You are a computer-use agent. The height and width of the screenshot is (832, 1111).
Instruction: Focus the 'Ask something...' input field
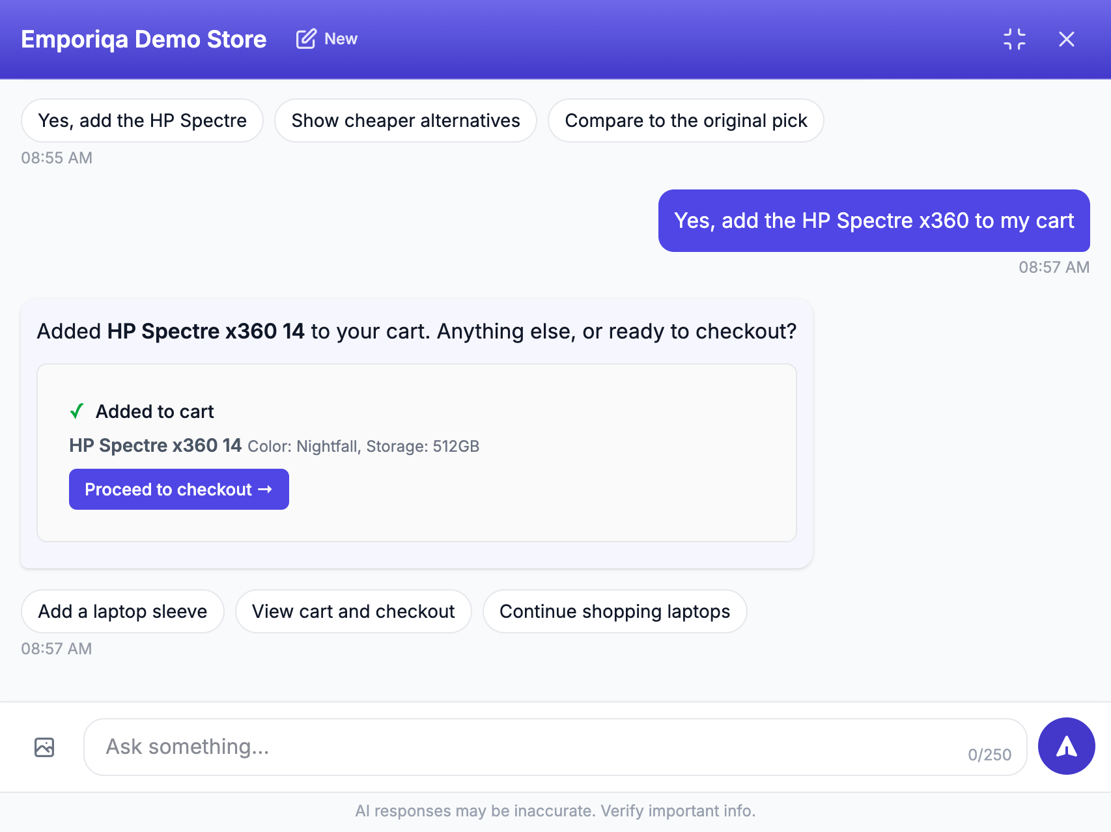(555, 747)
